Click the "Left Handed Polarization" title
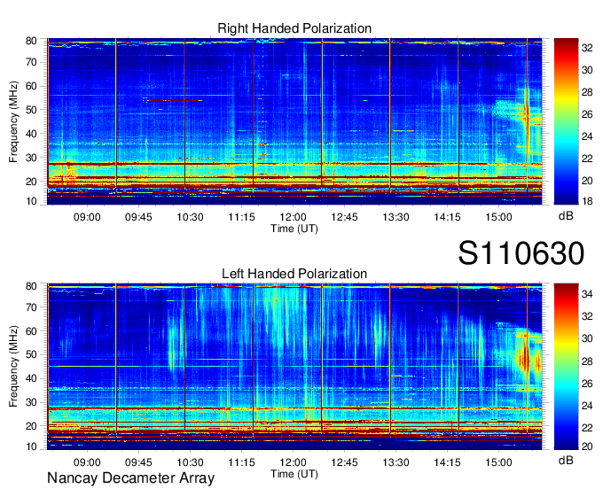 294,274
